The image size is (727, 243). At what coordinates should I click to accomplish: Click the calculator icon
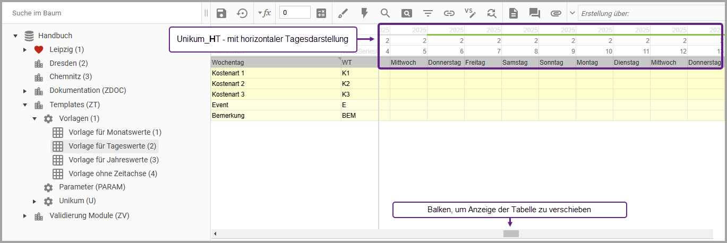(321, 13)
